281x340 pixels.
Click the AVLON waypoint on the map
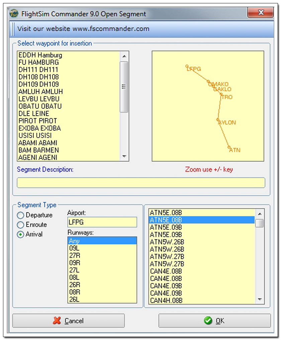218,120
